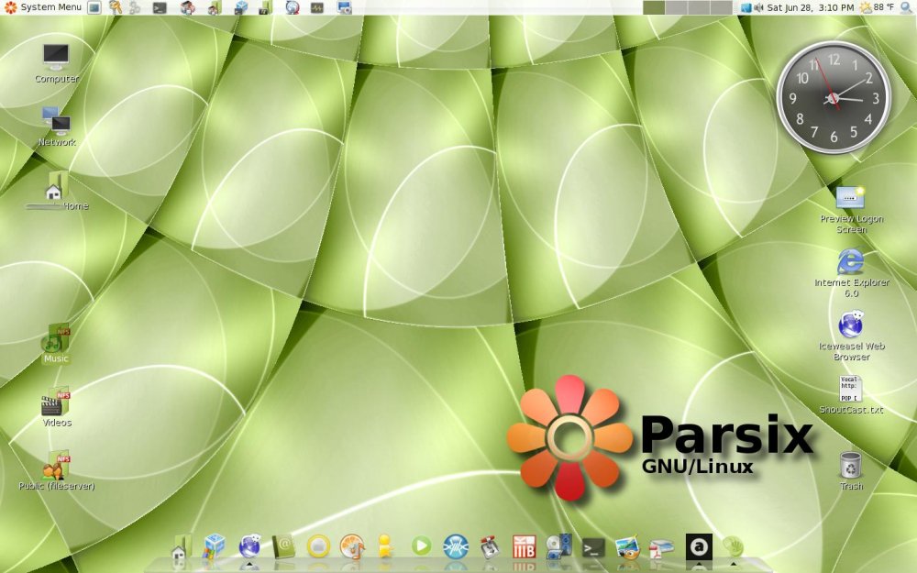917x573 pixels.
Task: Select the Network desktop icon
Action: (x=56, y=126)
